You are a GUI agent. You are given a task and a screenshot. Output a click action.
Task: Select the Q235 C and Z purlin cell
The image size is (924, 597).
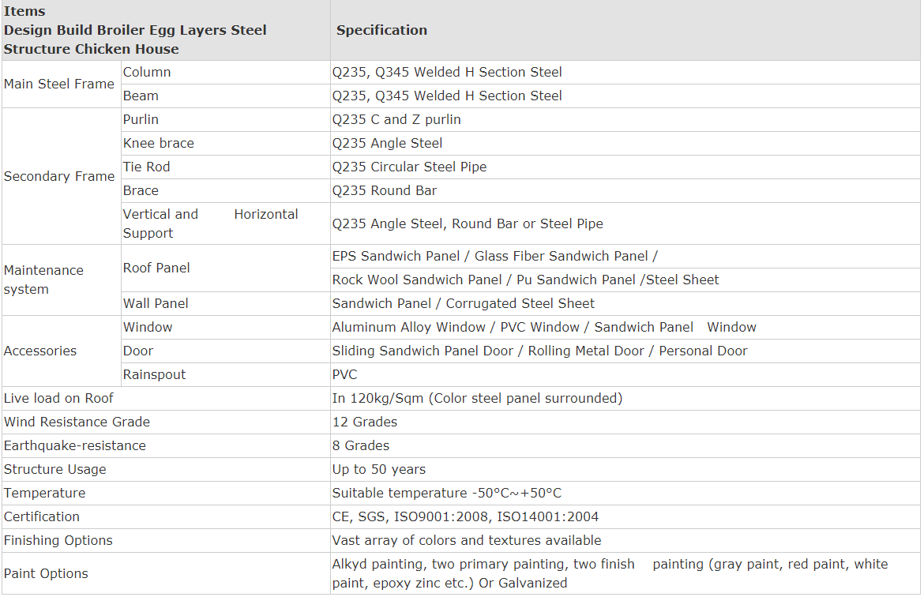pos(396,119)
